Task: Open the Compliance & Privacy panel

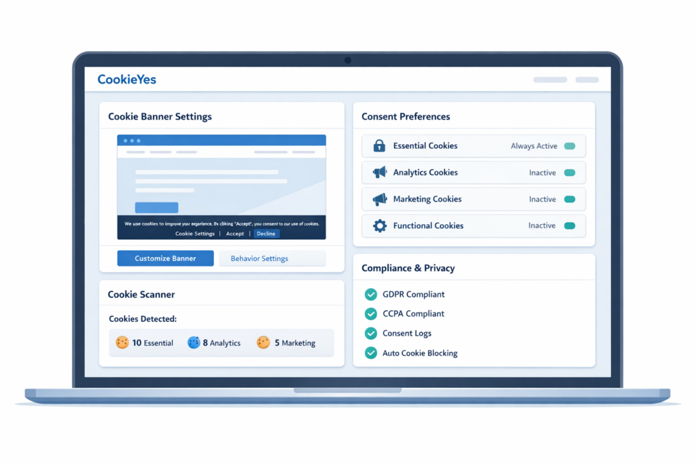Action: tap(407, 268)
